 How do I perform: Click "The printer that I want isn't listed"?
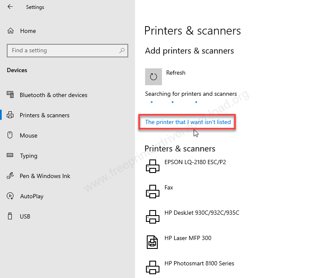pos(188,122)
